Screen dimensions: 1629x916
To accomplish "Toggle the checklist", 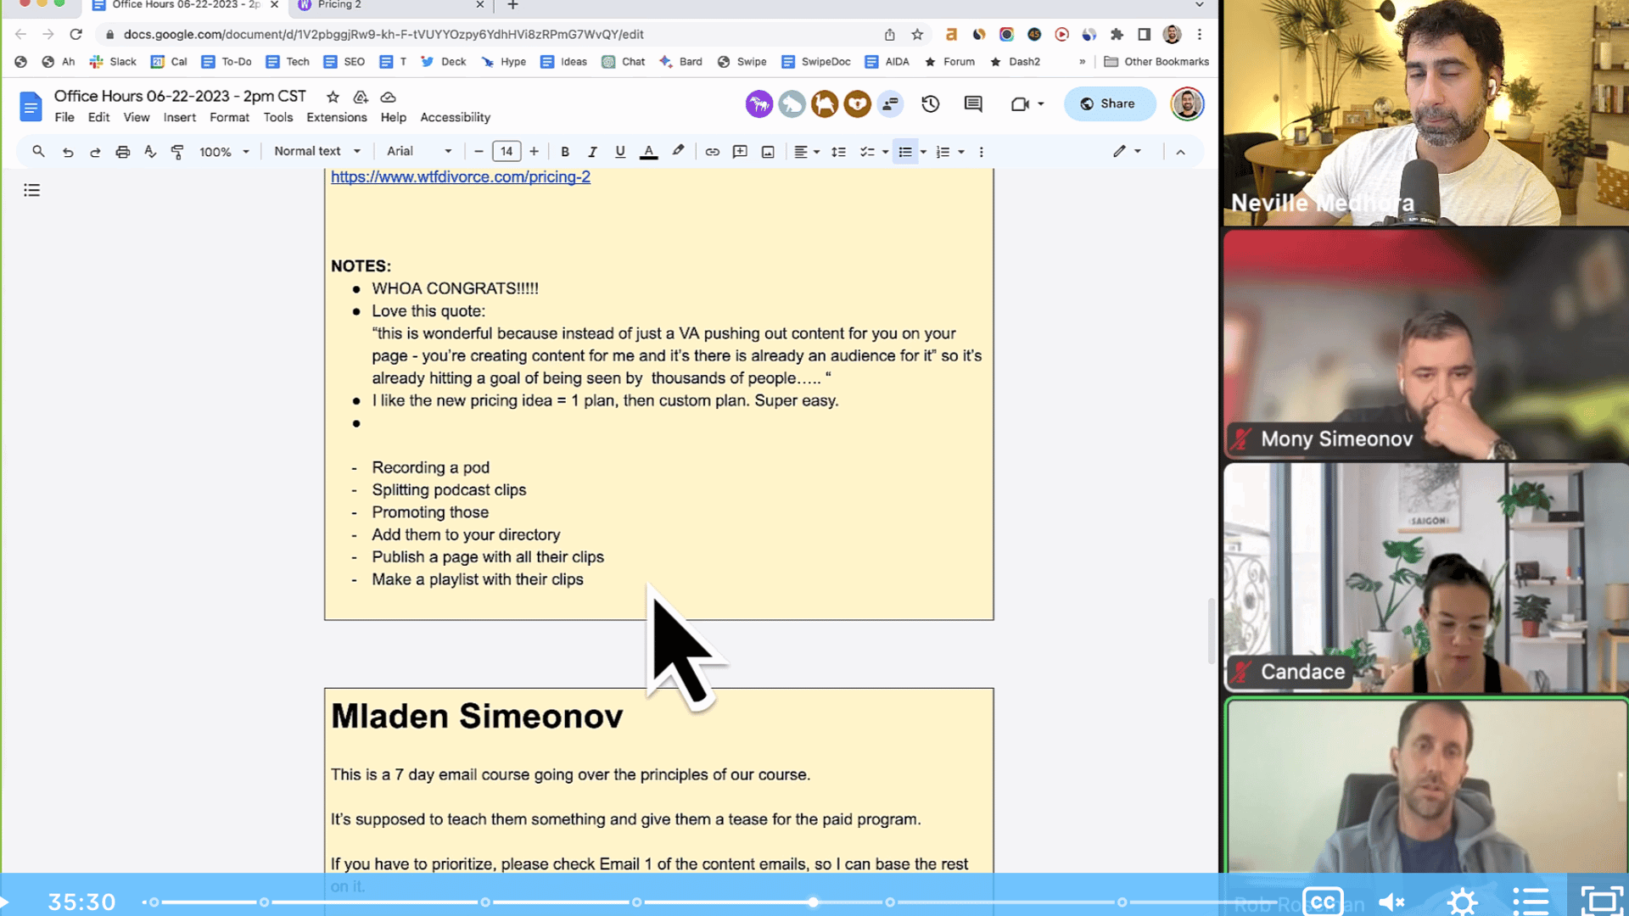I will pyautogui.click(x=867, y=152).
